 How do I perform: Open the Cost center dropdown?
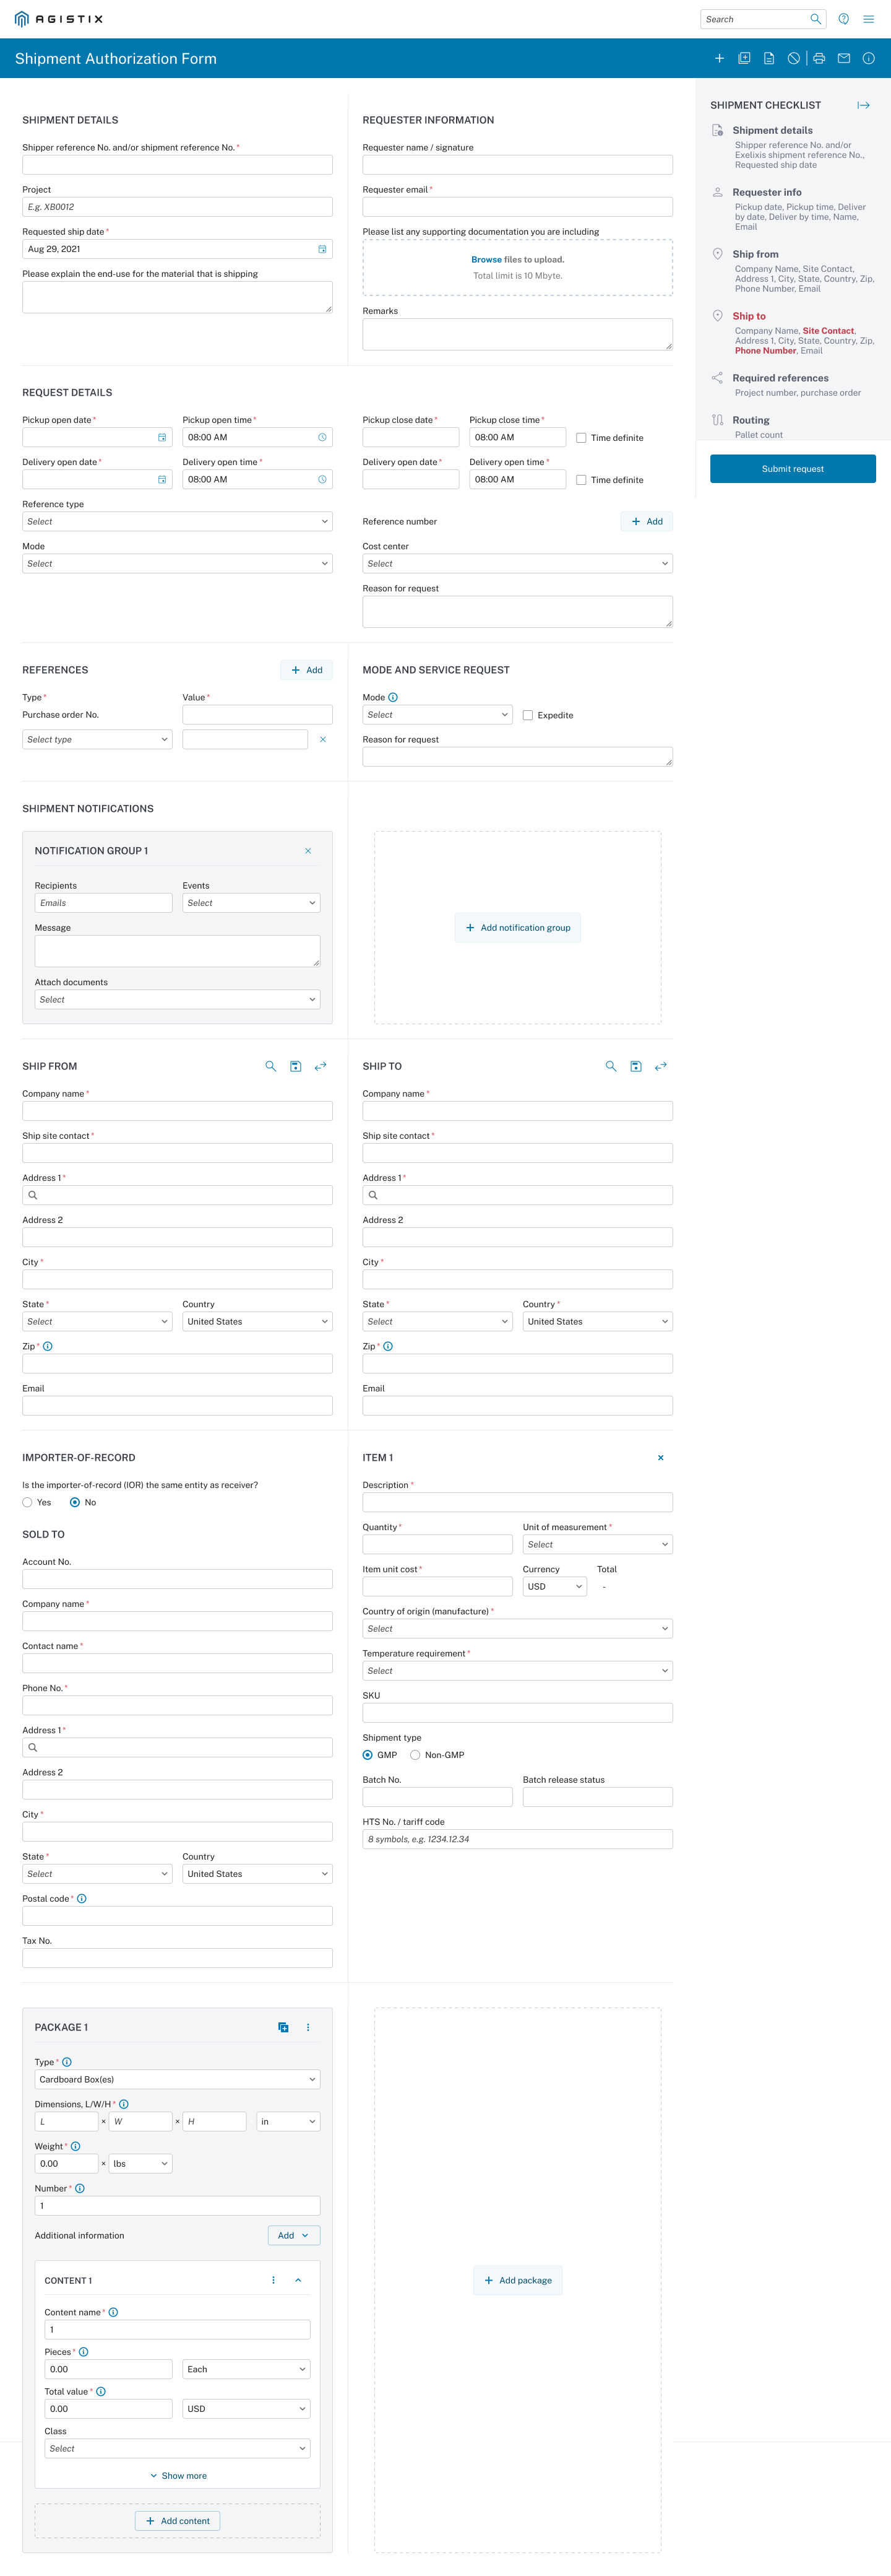coord(517,564)
